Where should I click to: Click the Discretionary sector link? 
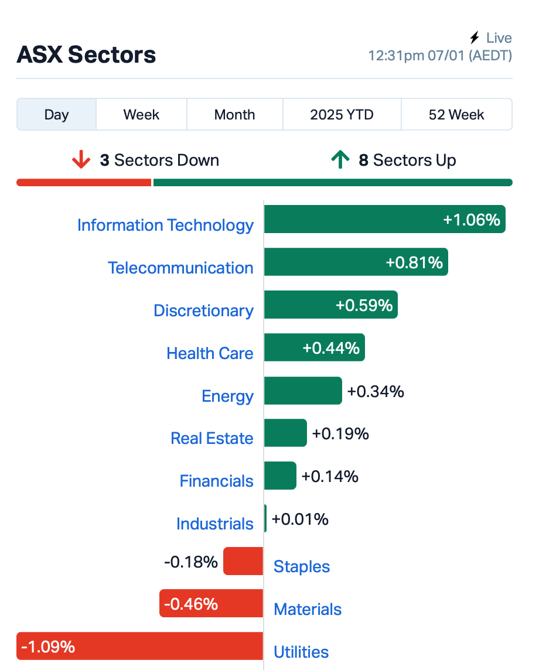tap(204, 310)
